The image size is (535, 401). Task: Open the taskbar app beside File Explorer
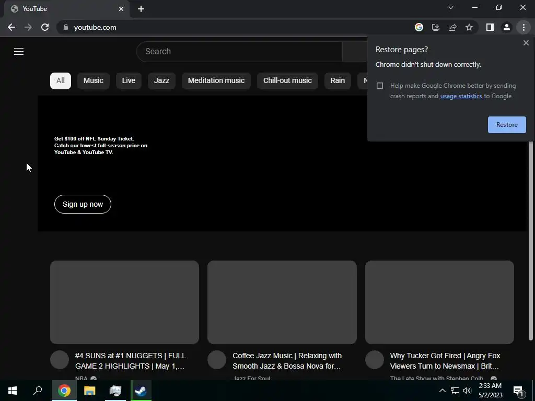tap(115, 391)
